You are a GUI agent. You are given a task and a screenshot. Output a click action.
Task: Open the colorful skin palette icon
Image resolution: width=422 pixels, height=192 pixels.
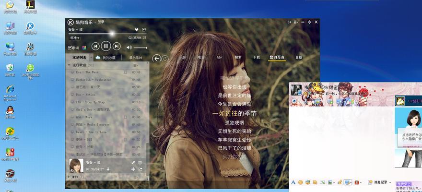tap(84, 48)
